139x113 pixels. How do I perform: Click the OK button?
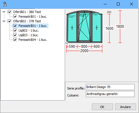pos(102,107)
